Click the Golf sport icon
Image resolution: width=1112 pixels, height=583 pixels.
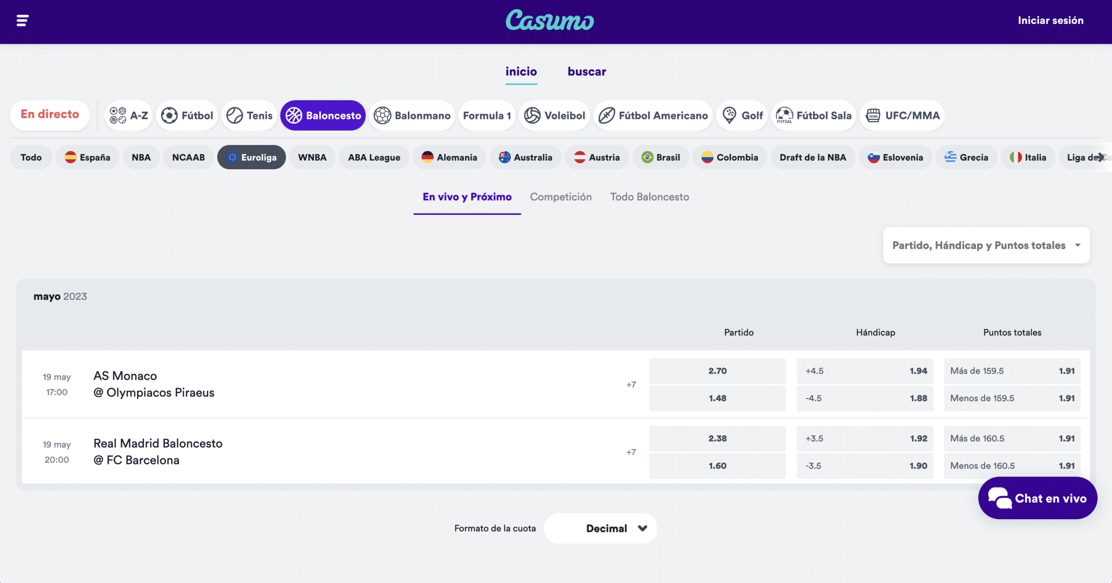coord(730,115)
